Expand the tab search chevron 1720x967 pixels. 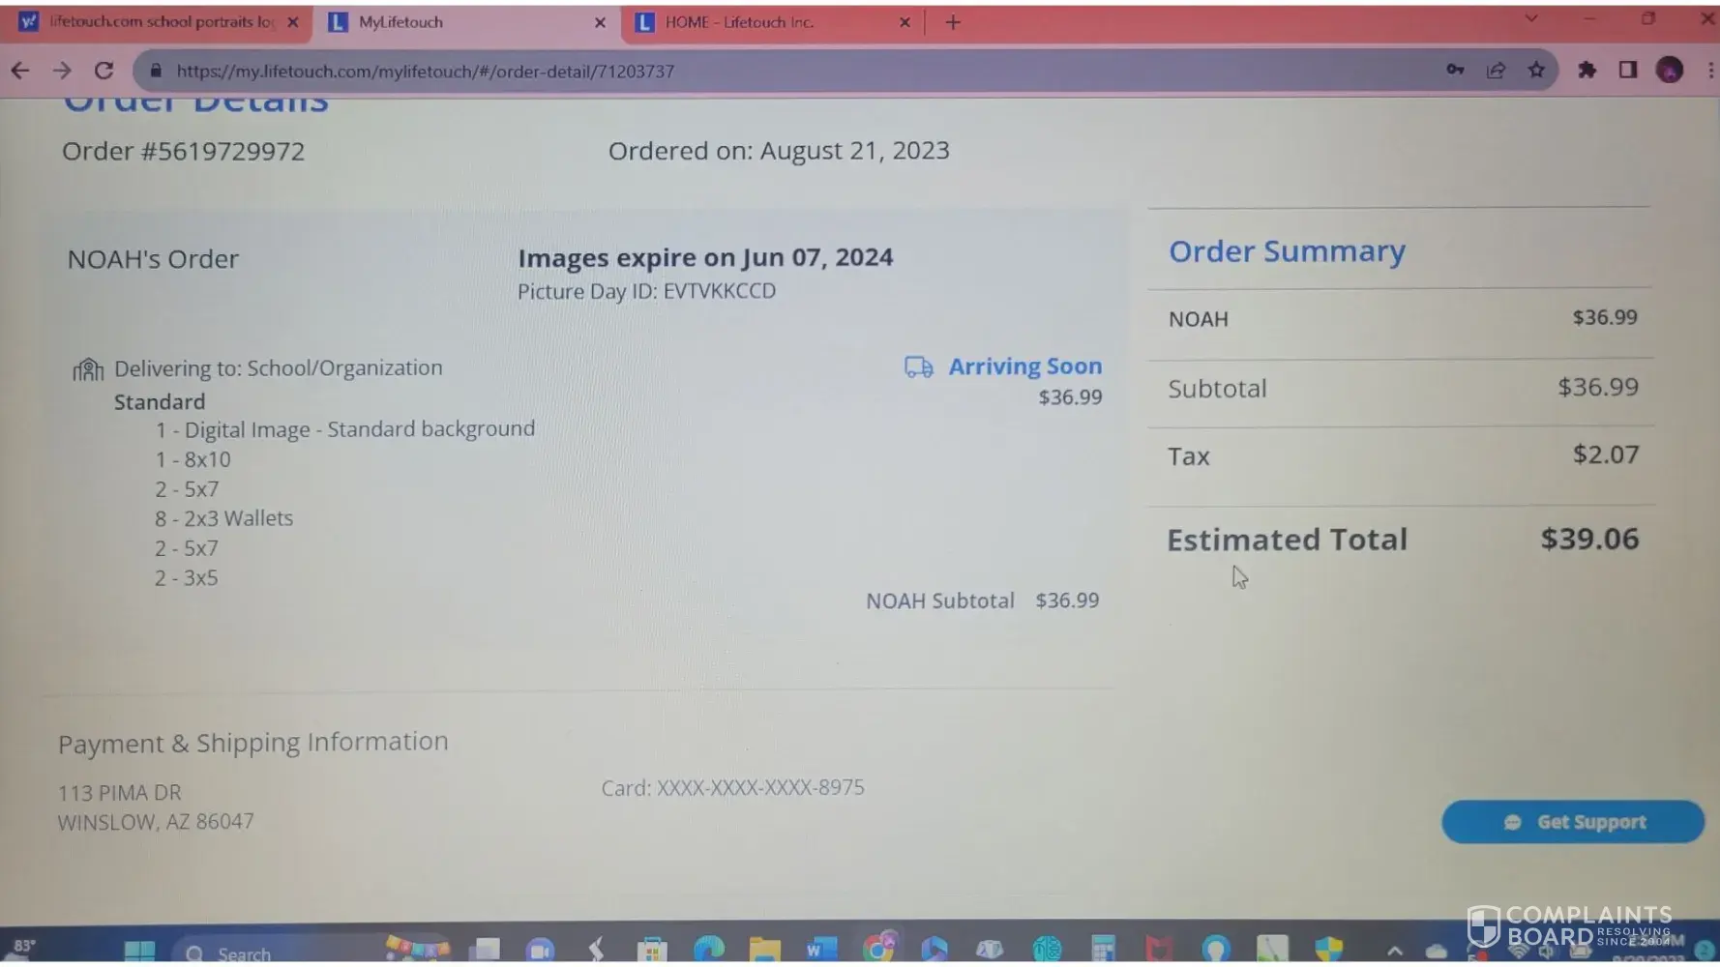1530,18
